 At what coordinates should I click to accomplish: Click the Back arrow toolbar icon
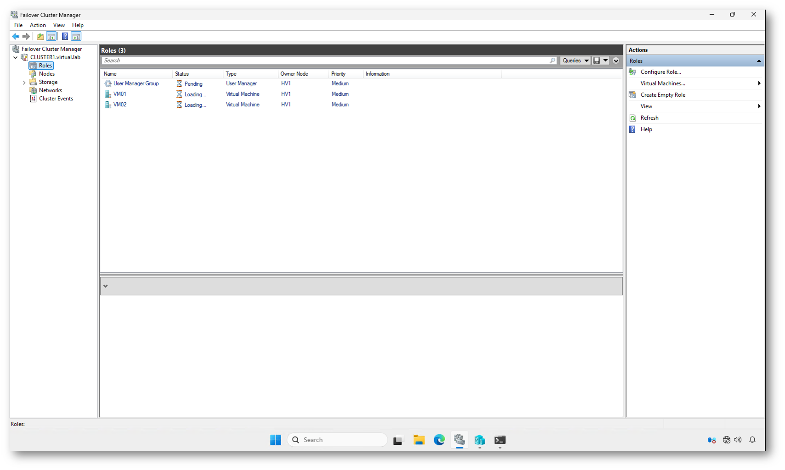coord(16,36)
